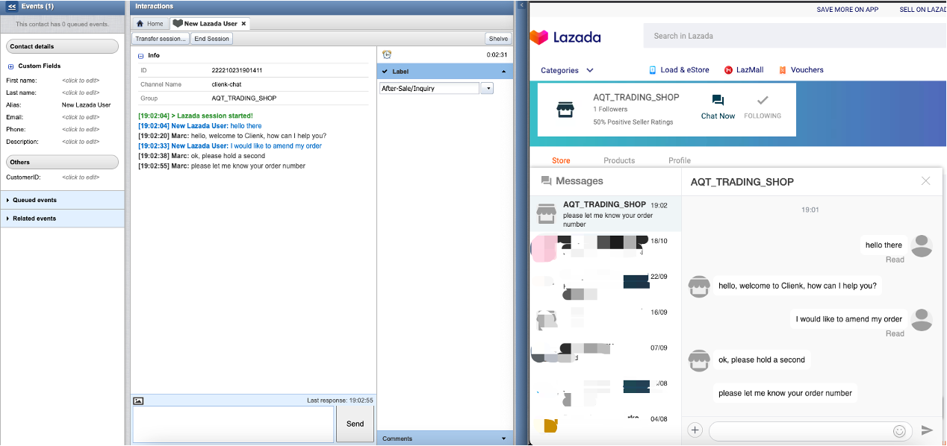947x446 pixels.
Task: Open the conversation dated 18/10
Action: [x=605, y=248]
